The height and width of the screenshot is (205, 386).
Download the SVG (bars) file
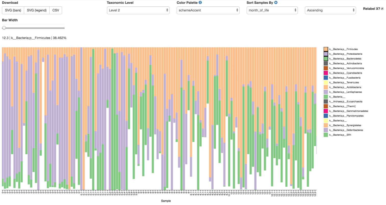click(x=13, y=10)
